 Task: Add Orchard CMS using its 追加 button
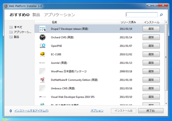151,37
